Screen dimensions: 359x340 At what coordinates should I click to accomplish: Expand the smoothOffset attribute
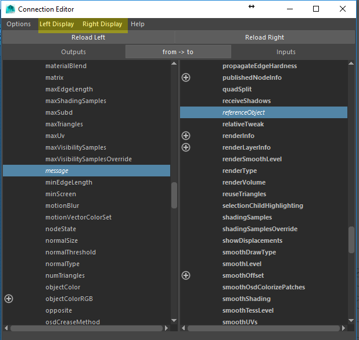[186, 275]
